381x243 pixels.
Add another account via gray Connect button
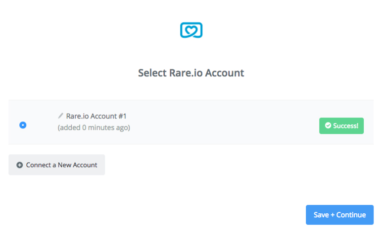56,165
